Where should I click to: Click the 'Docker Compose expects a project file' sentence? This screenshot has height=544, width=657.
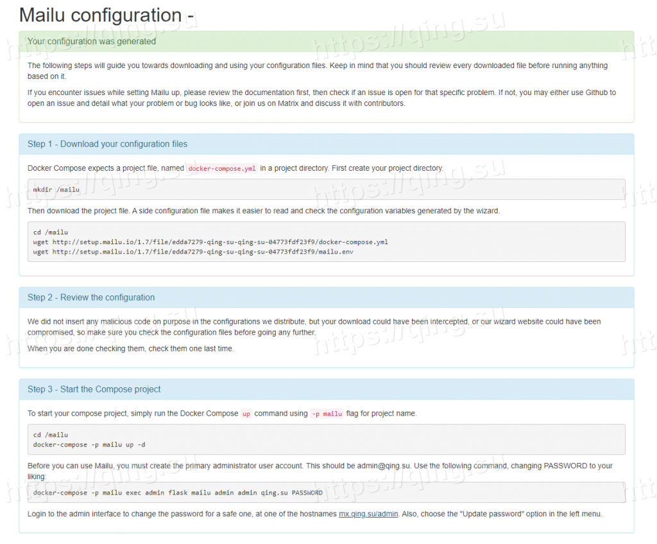click(x=235, y=168)
